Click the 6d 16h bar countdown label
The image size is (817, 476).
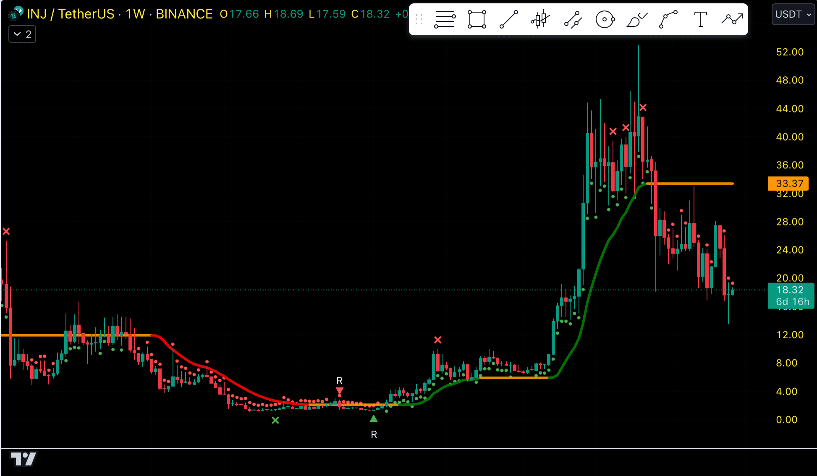[x=792, y=301]
